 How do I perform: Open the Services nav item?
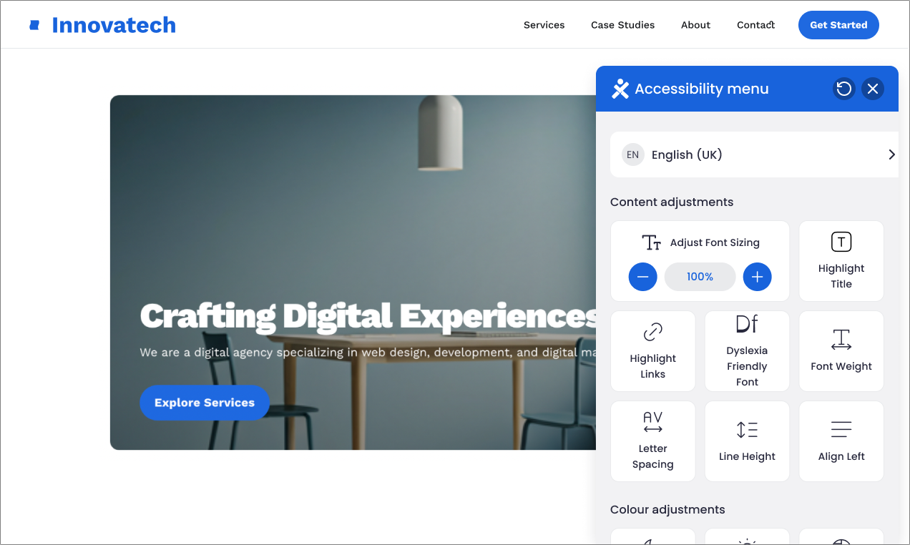[x=544, y=25]
